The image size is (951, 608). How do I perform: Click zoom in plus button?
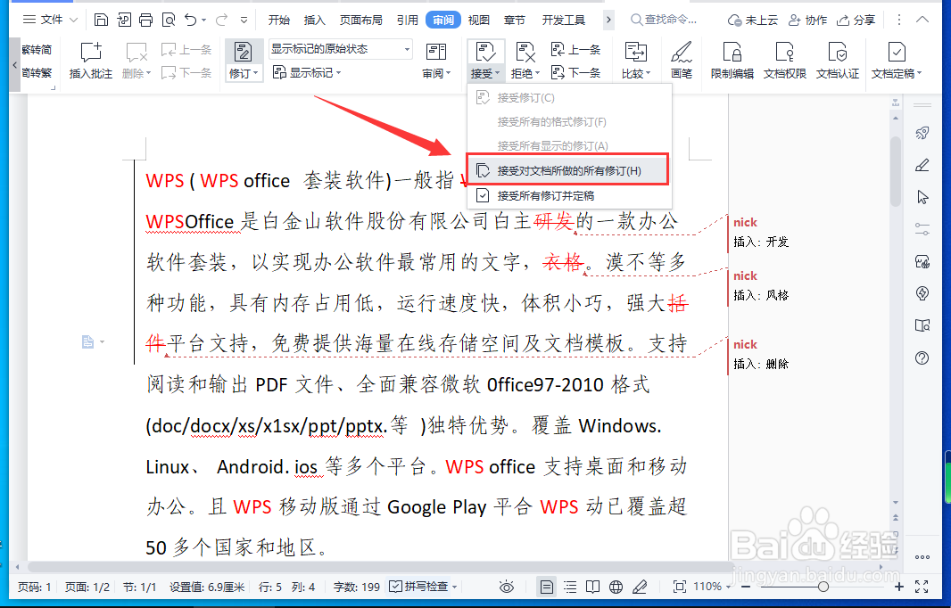[x=899, y=587]
